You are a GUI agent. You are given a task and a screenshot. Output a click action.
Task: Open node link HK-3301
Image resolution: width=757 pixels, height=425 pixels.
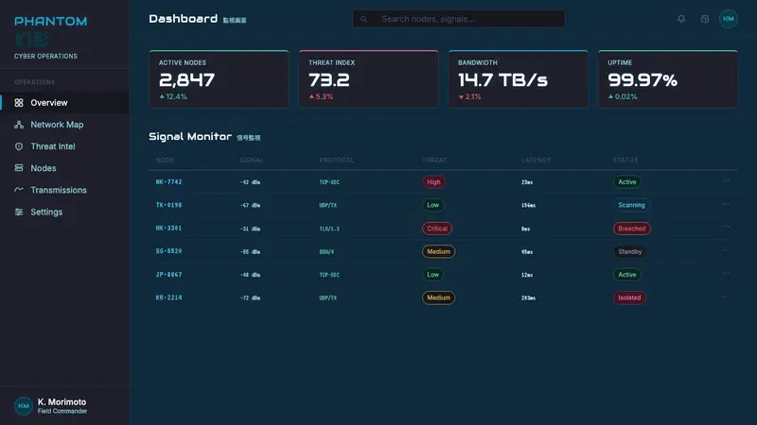coord(168,228)
